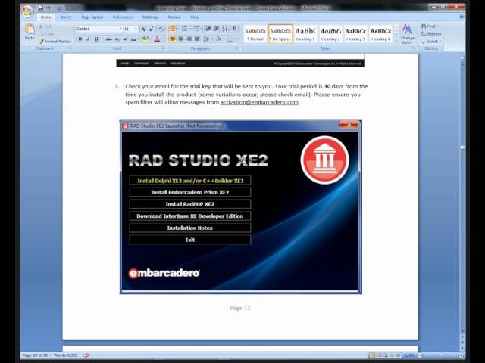This screenshot has height=363, width=485.
Task: Switch to the View tab
Action: pyautogui.click(x=195, y=17)
